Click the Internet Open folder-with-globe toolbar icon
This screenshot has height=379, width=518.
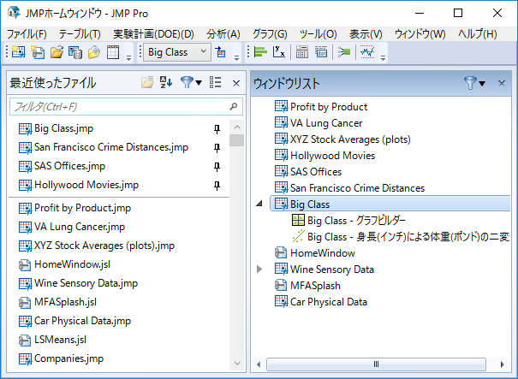[x=94, y=52]
